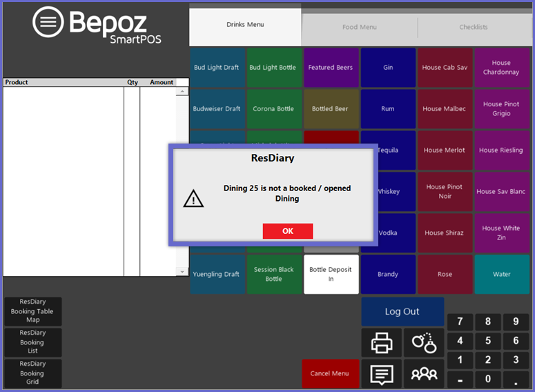The image size is (535, 392).
Task: Add House Chardonnay
Action: click(502, 68)
